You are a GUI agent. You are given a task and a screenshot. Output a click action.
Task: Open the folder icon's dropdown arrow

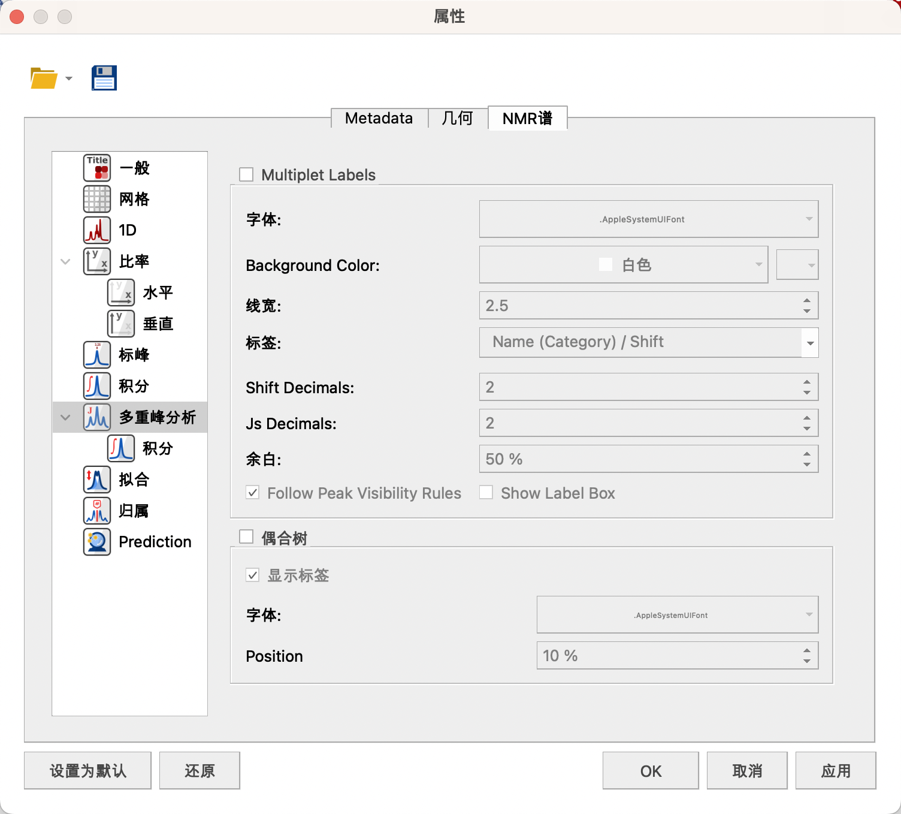pos(69,79)
